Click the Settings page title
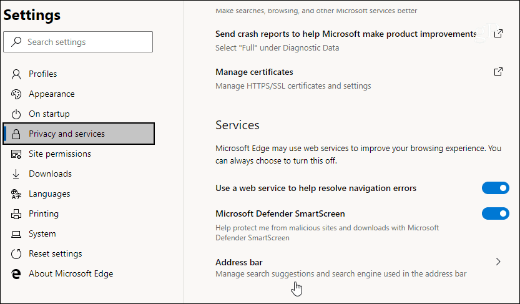This screenshot has height=304, width=520. click(x=32, y=15)
